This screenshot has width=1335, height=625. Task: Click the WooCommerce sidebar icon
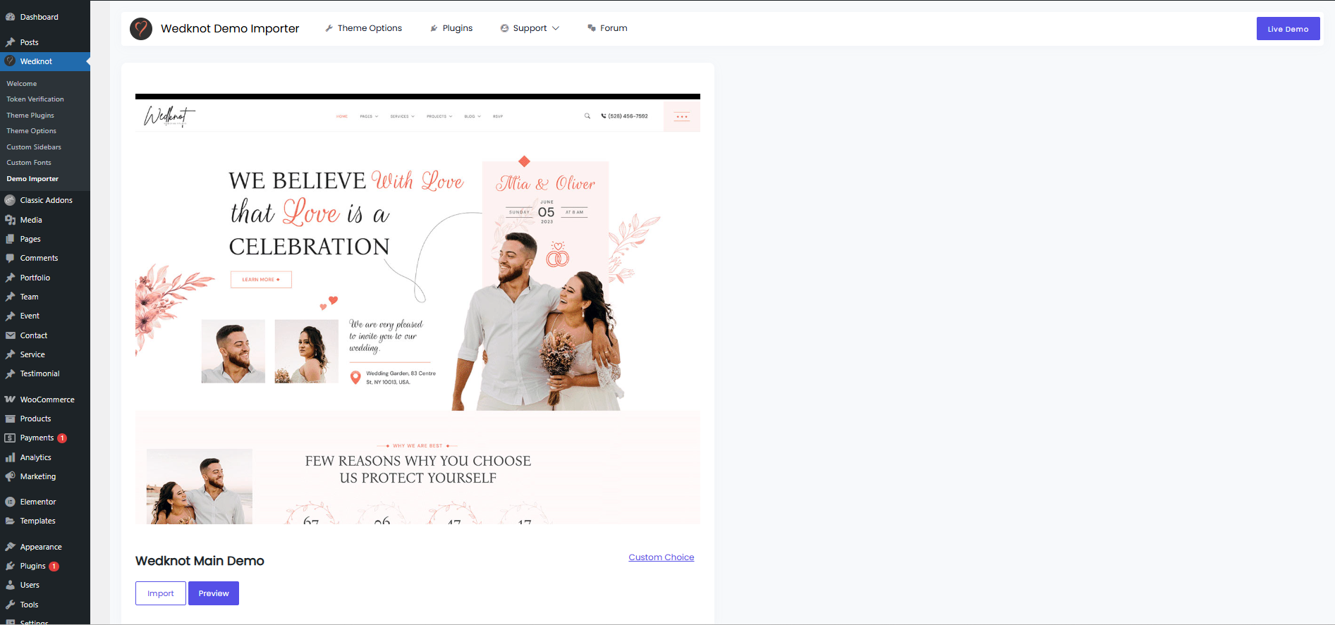[x=10, y=400]
